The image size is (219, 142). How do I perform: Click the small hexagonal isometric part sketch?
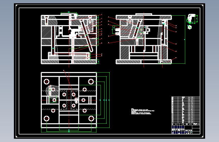(x=189, y=27)
